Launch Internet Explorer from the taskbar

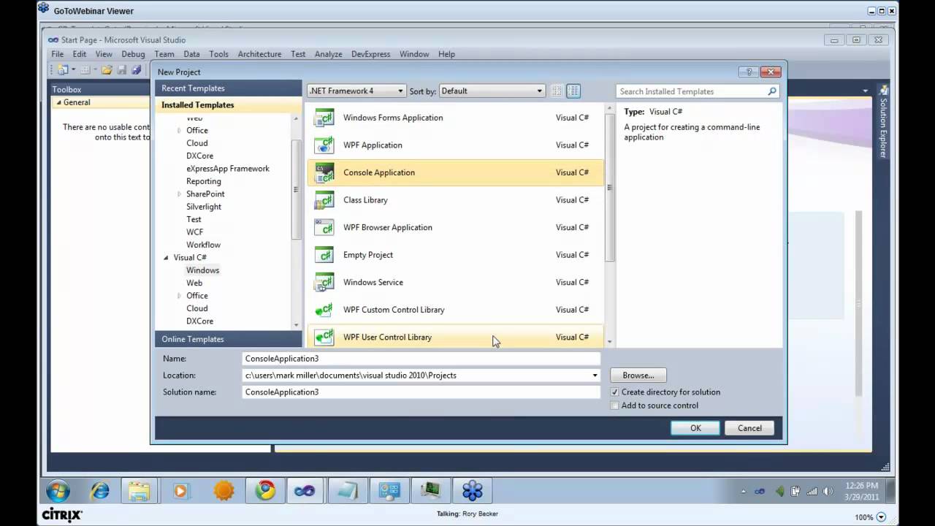tap(99, 490)
